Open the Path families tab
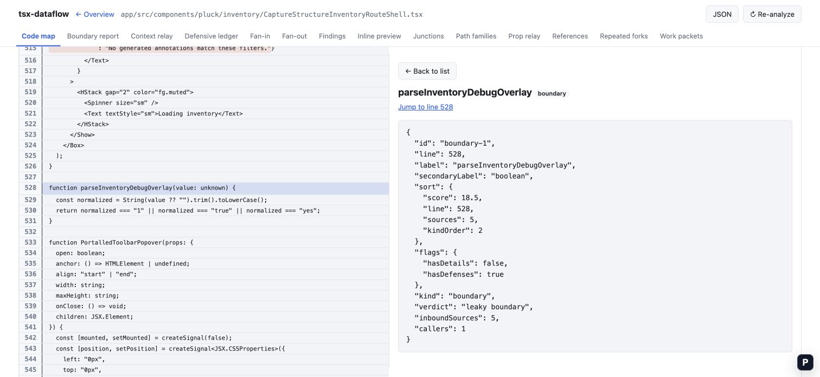This screenshot has height=377, width=820. click(x=476, y=36)
